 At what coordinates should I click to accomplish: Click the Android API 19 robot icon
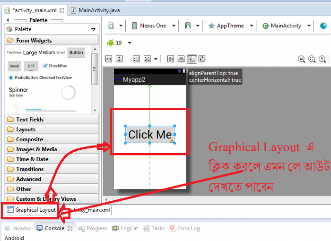point(111,43)
